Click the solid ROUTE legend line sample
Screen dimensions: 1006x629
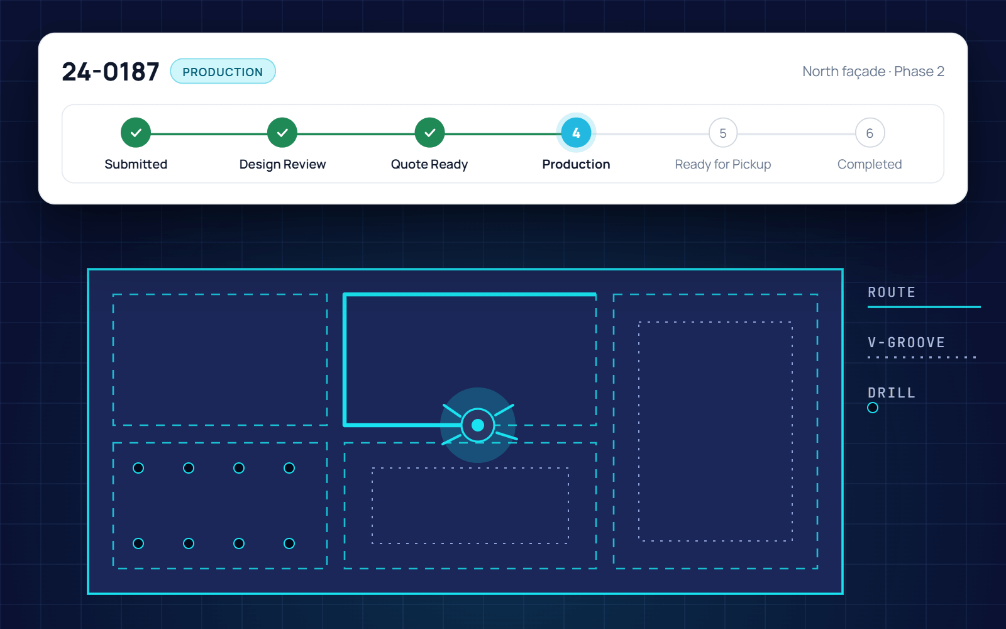tap(924, 307)
